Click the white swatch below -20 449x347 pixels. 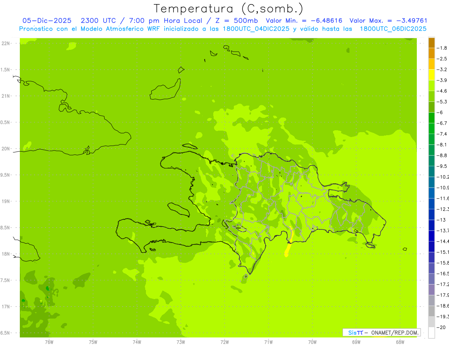(431, 332)
